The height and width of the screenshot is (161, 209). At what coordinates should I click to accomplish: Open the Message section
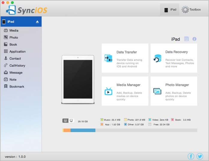click(x=21, y=72)
